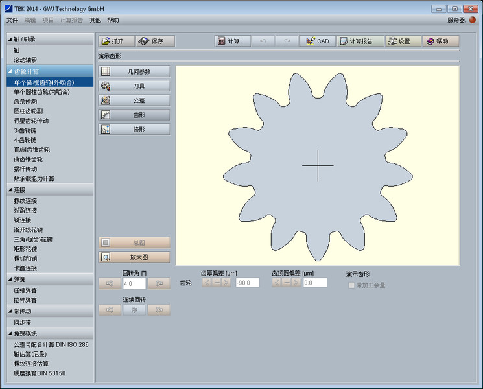Viewport: 483px width, 389px height.
Task: Select 行星齿轮传动 in the sidebar
Action: (x=31, y=121)
